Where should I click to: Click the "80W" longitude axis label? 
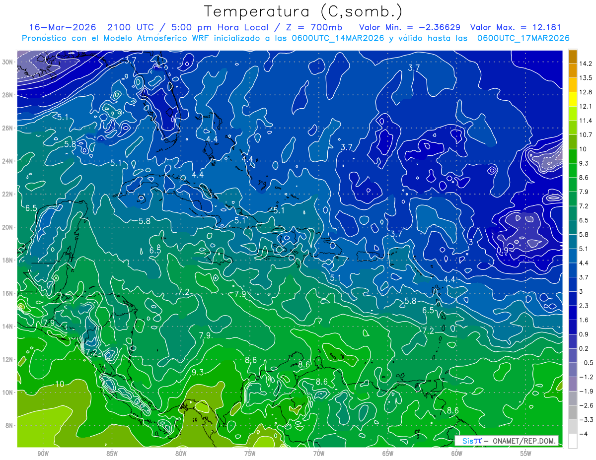(181, 453)
